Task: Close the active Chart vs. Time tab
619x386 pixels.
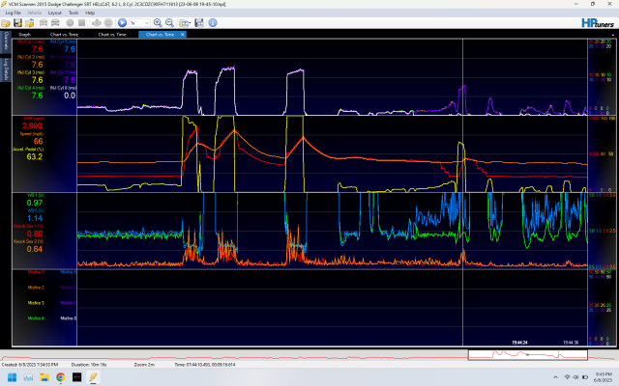Action: [184, 34]
